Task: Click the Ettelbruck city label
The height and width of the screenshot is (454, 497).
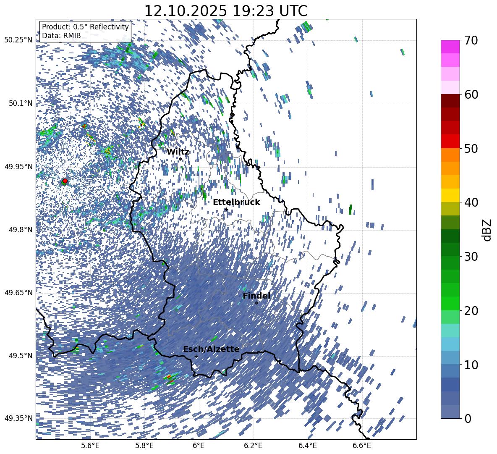Action: tap(236, 202)
